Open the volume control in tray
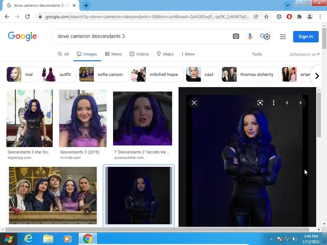 [x=294, y=239]
